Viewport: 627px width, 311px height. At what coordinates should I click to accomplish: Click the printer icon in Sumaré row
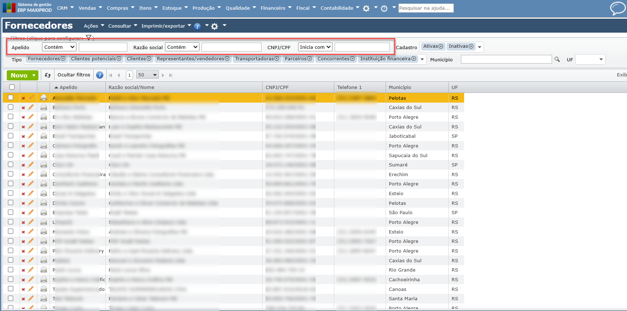coord(44,165)
